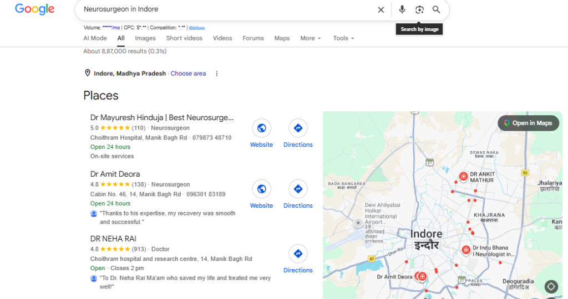Click Indore, Madhya Pradesh location text
568x299 pixels.
[130, 74]
